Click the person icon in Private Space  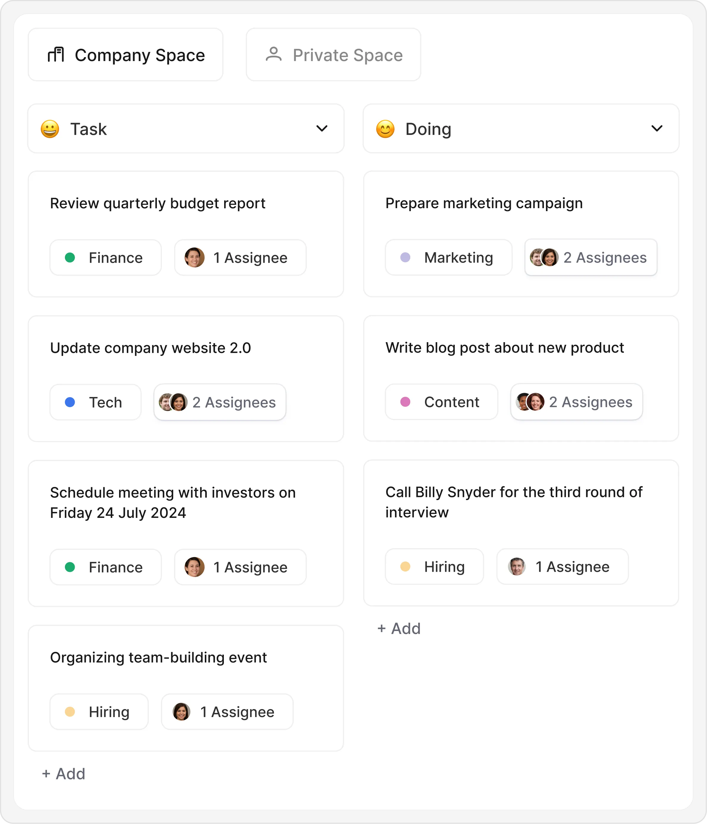274,54
